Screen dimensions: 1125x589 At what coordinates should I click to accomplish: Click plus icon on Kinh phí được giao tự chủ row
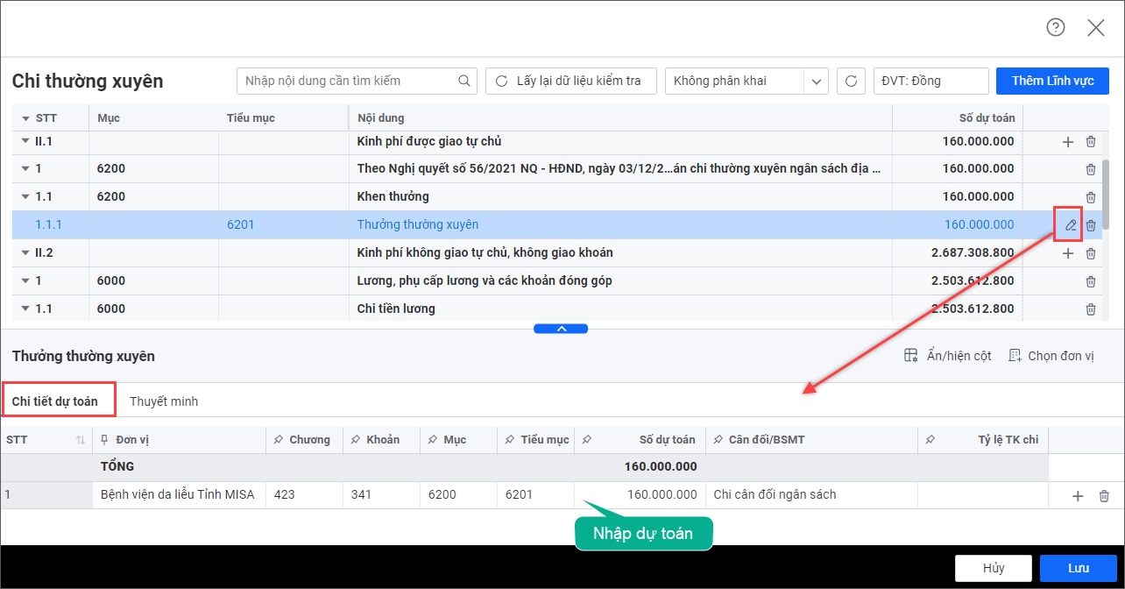1067,142
